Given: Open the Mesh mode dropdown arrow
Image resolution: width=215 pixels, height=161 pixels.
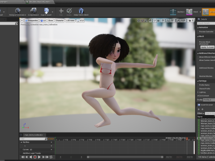Looking at the screenshot, I should click(200, 12).
